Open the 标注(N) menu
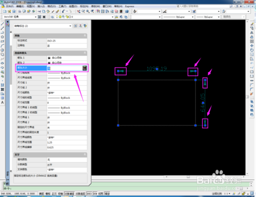256x197 pixels. point(84,6)
